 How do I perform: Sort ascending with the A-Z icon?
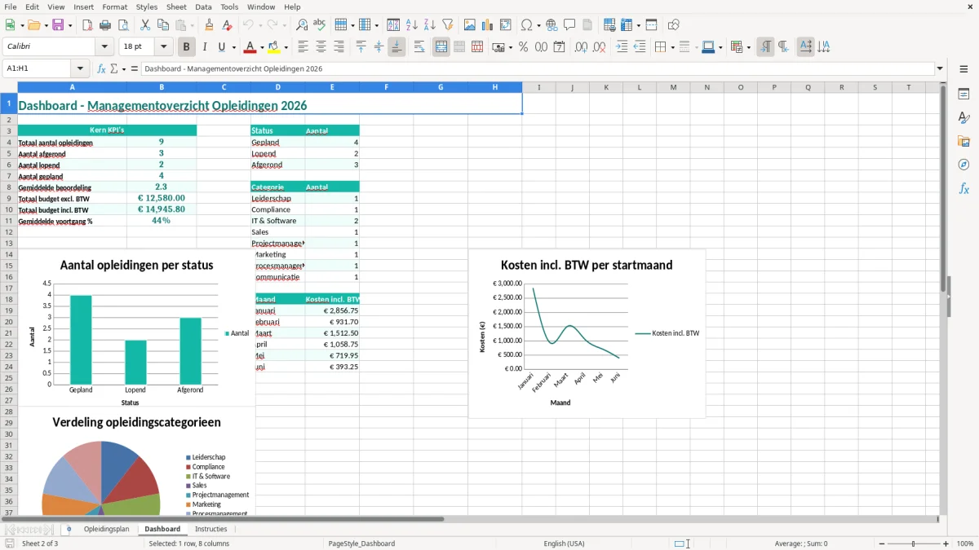pyautogui.click(x=412, y=25)
